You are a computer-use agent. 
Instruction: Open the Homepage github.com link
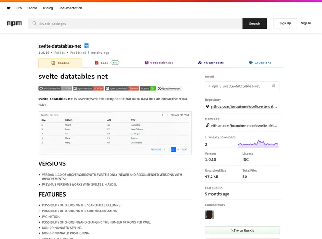click(244, 126)
